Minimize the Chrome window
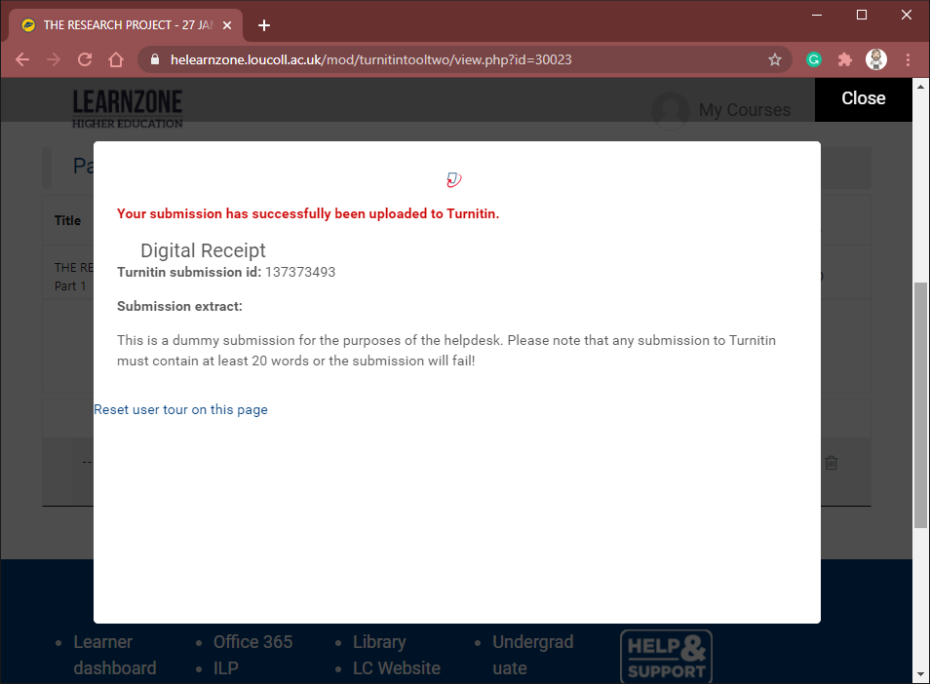 [x=817, y=15]
